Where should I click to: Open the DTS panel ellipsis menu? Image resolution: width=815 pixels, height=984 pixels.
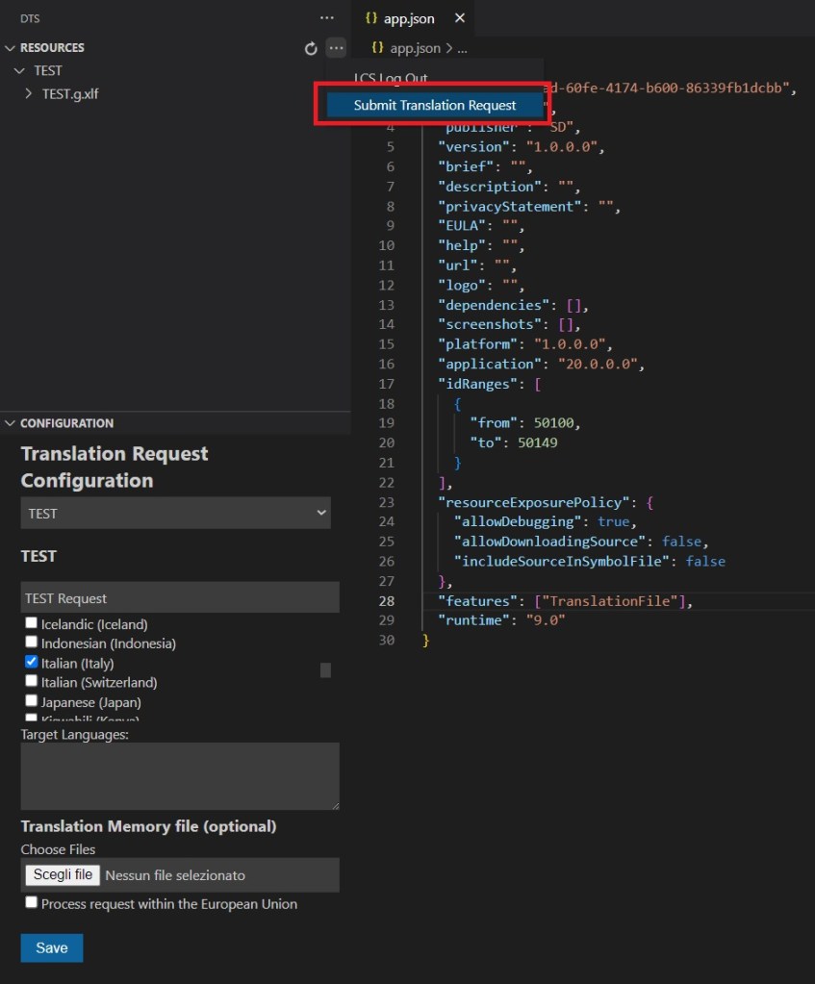(x=327, y=18)
